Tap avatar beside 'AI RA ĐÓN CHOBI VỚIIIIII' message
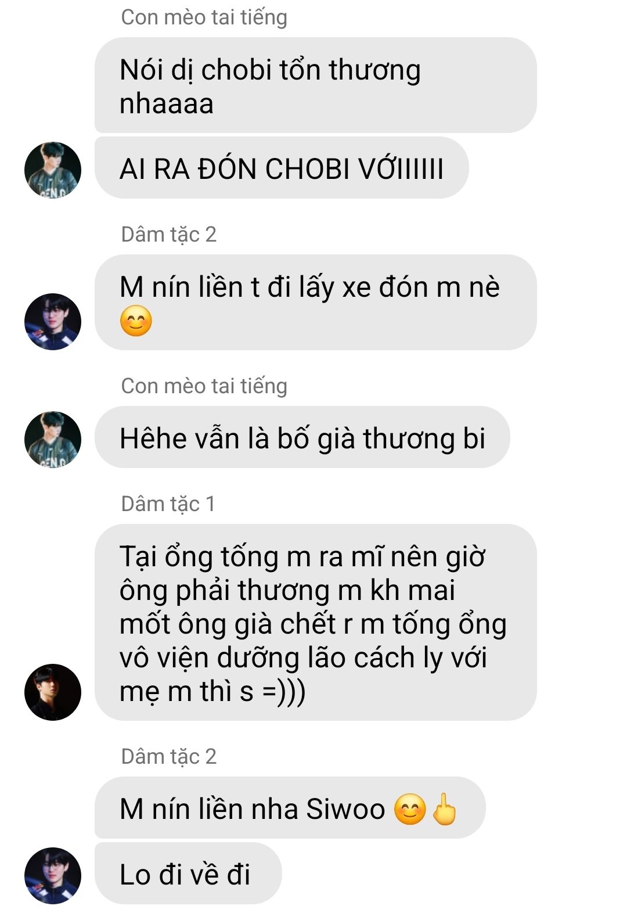Screen dimensions: 627x913 click(53, 170)
